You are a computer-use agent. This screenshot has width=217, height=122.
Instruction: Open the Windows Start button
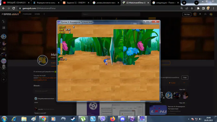(4, 119)
